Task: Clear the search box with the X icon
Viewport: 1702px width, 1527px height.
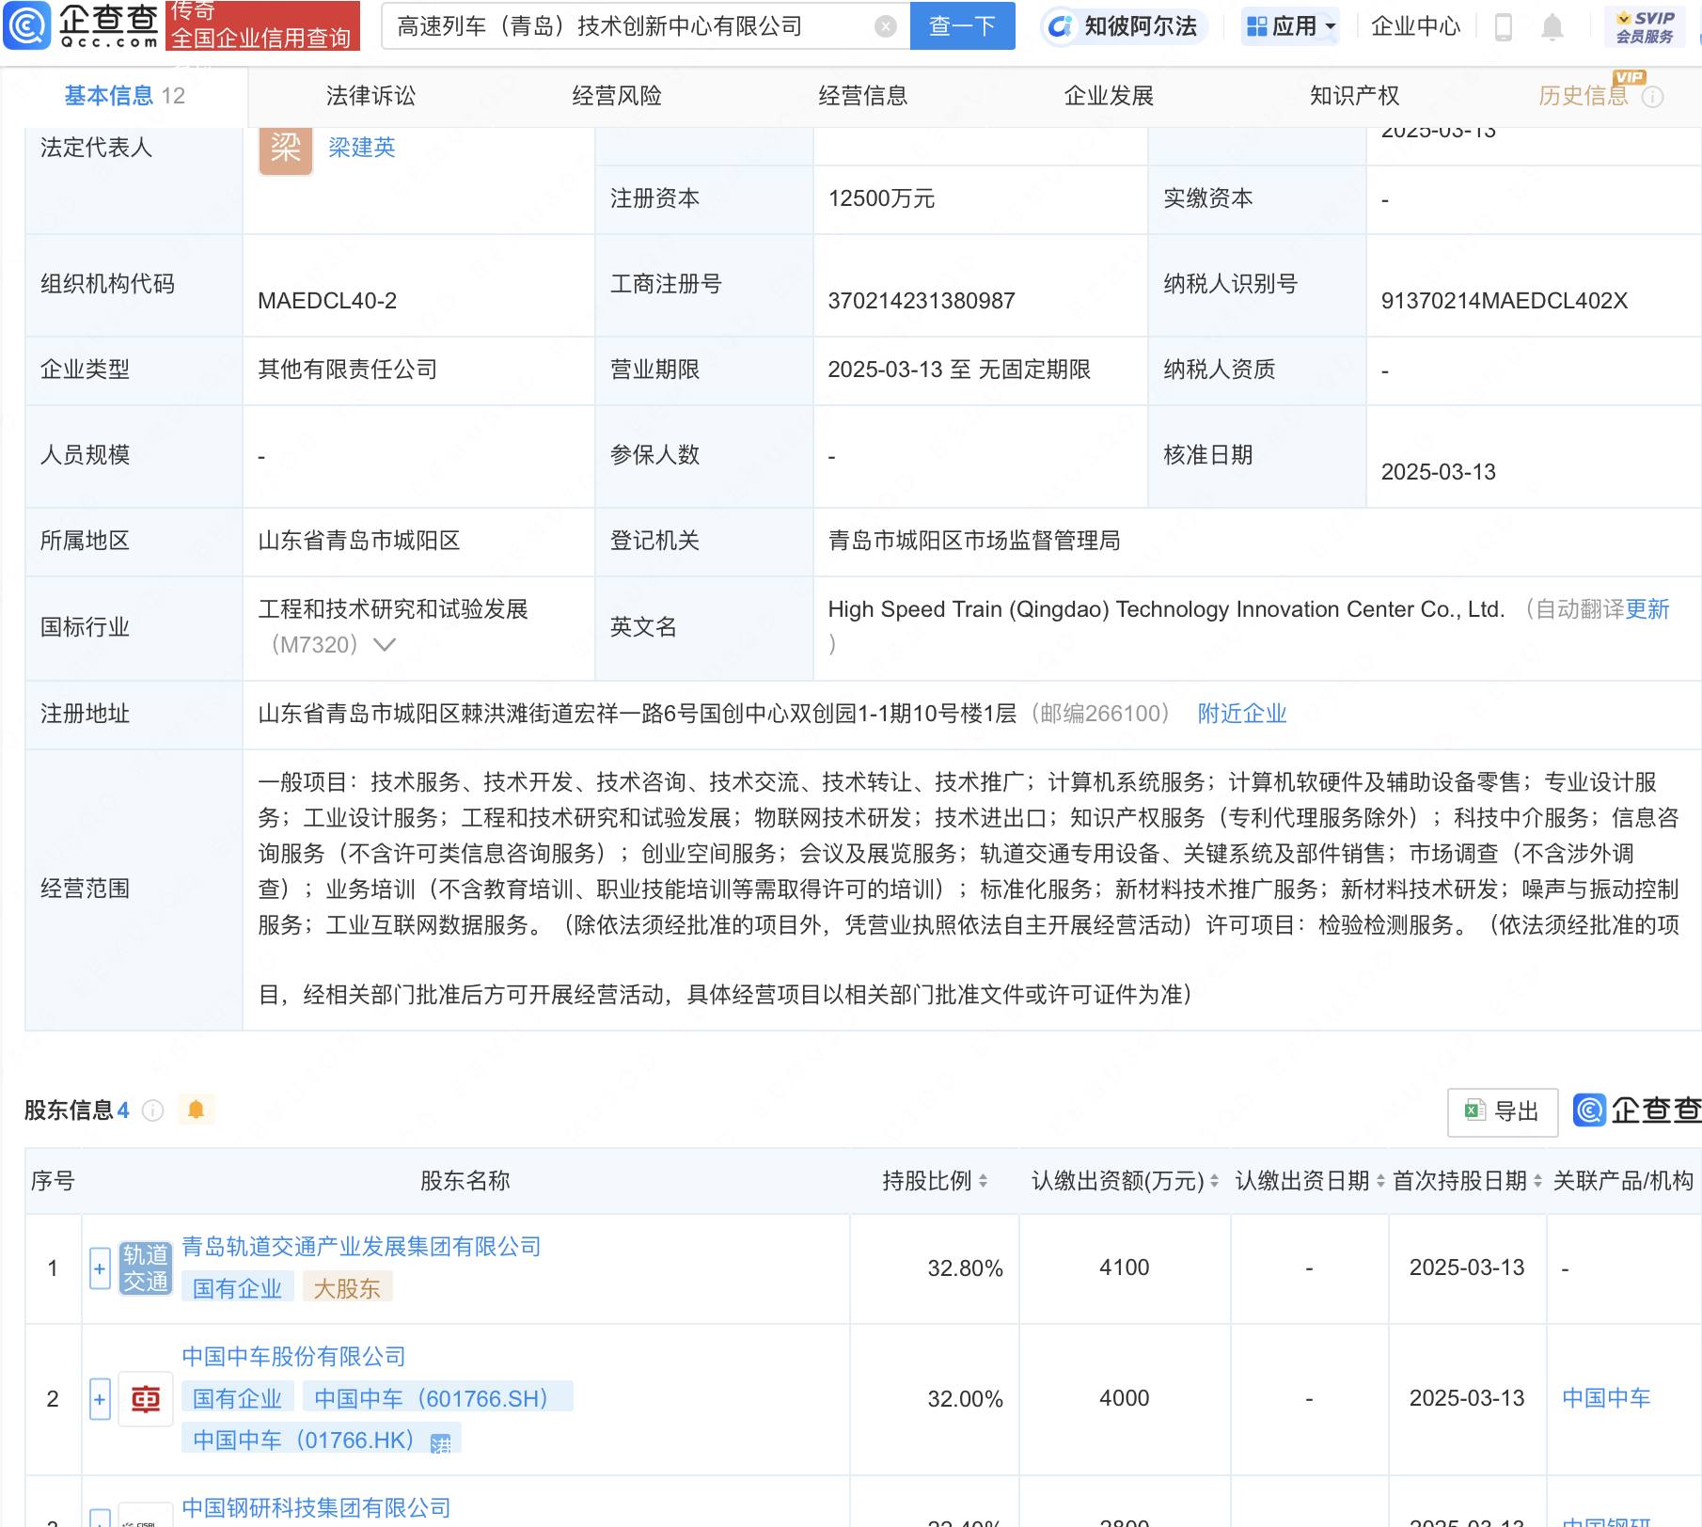Action: (x=885, y=26)
